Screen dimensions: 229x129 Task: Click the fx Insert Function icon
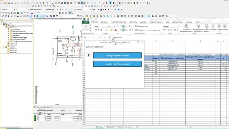pos(109,38)
